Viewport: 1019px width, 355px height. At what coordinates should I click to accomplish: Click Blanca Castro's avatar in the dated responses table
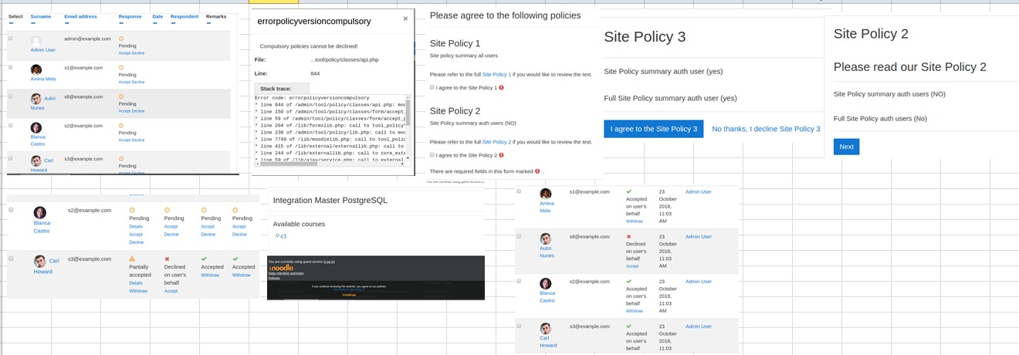[546, 284]
